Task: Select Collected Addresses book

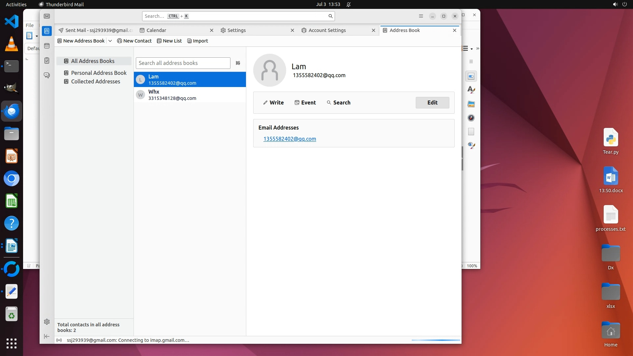Action: (x=95, y=81)
